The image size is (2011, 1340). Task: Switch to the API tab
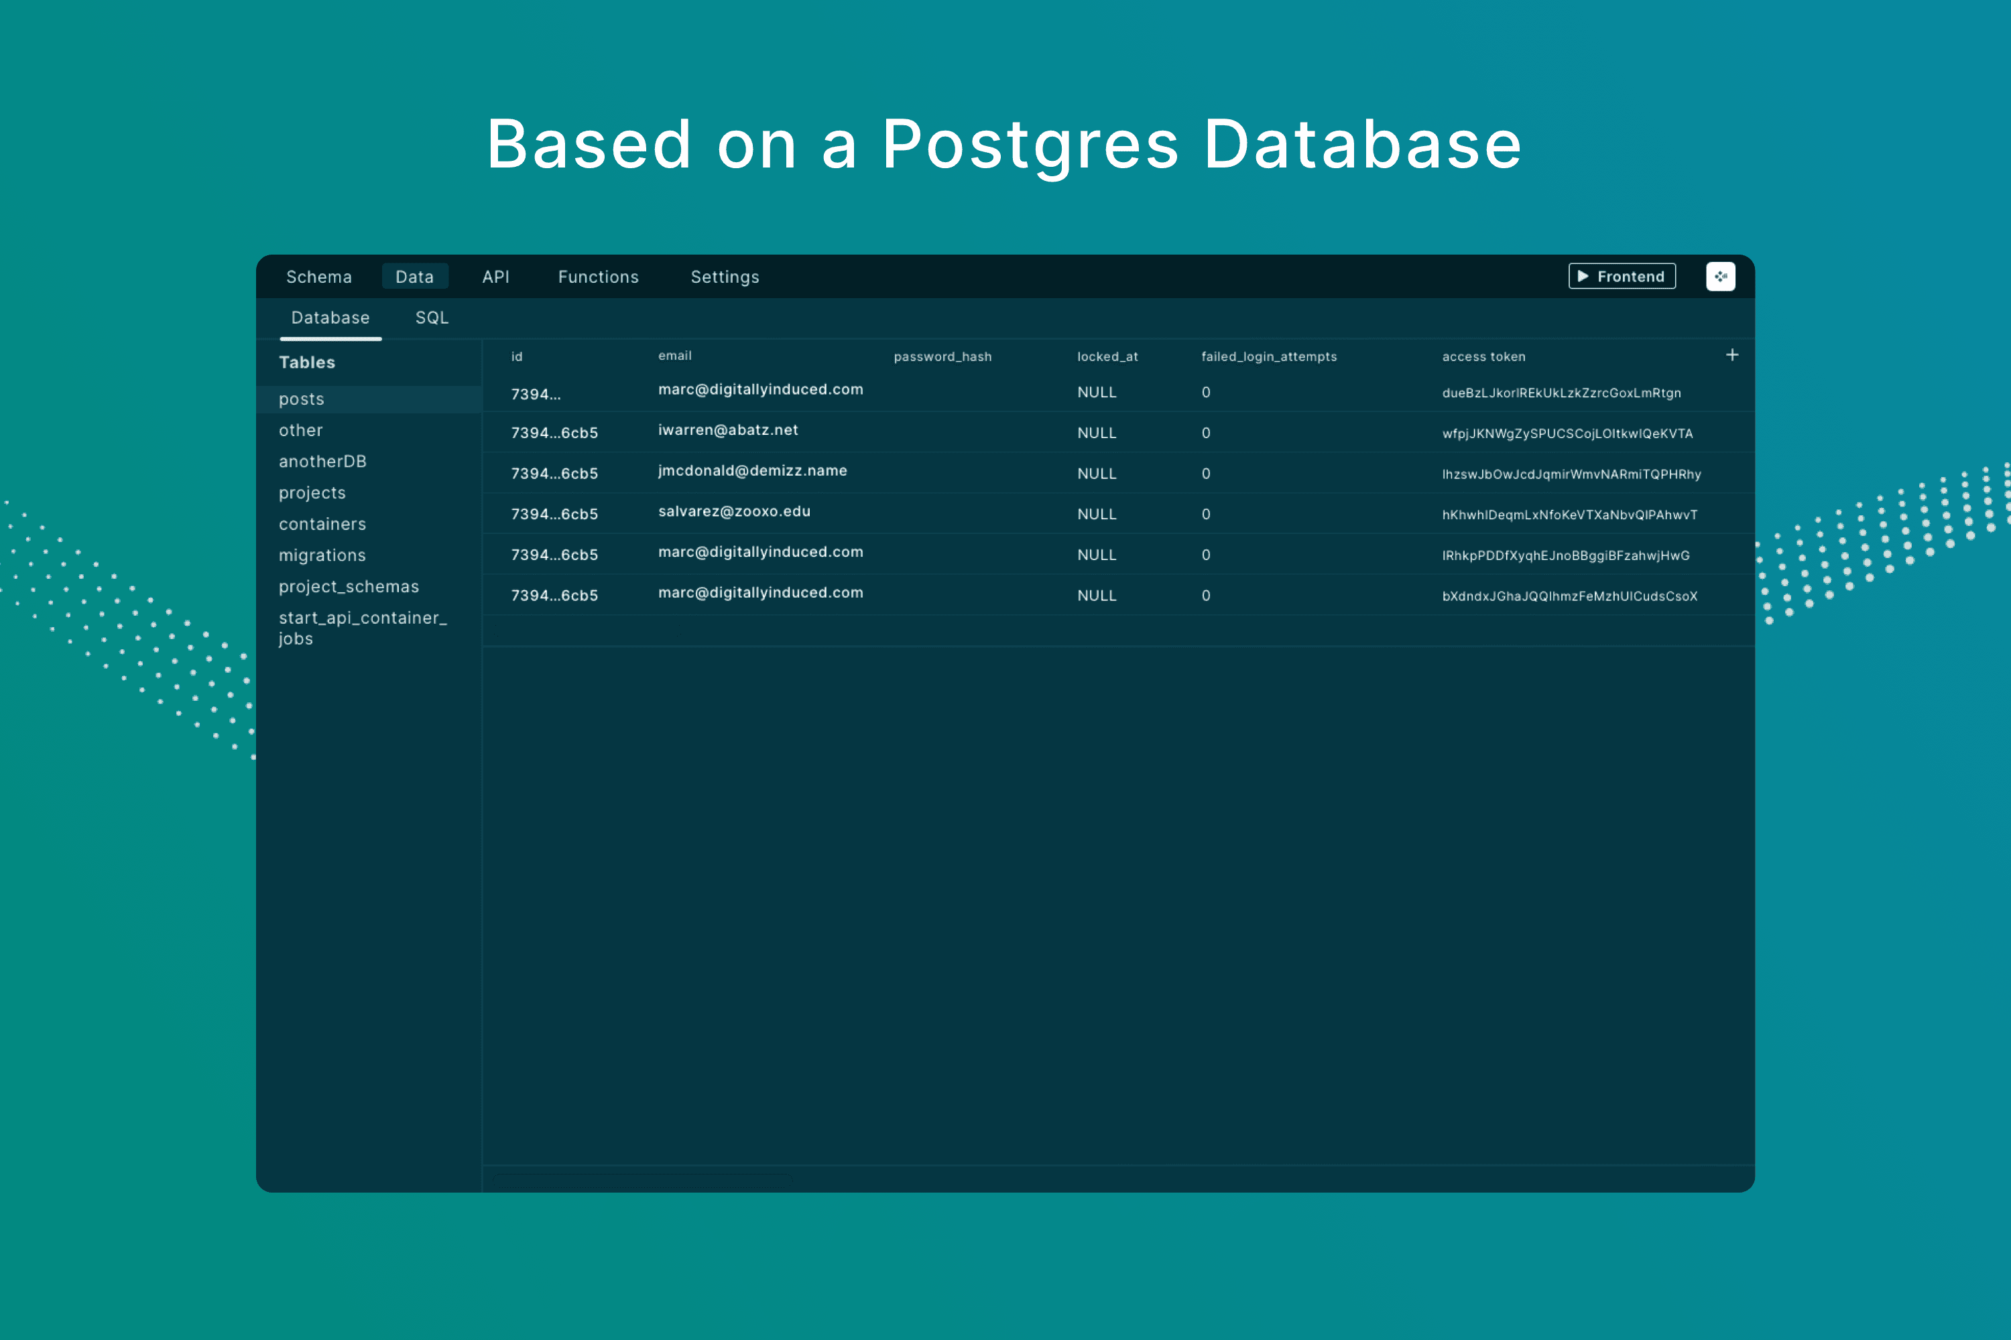495,277
